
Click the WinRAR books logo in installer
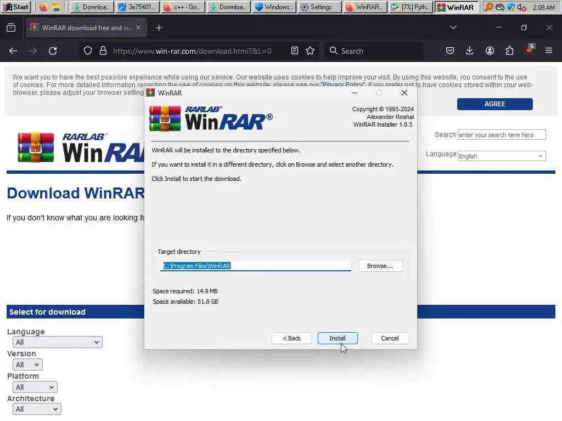click(165, 118)
